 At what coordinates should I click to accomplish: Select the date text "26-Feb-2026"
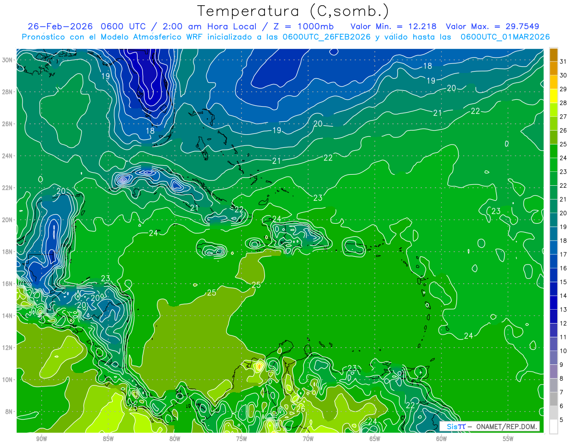60,26
